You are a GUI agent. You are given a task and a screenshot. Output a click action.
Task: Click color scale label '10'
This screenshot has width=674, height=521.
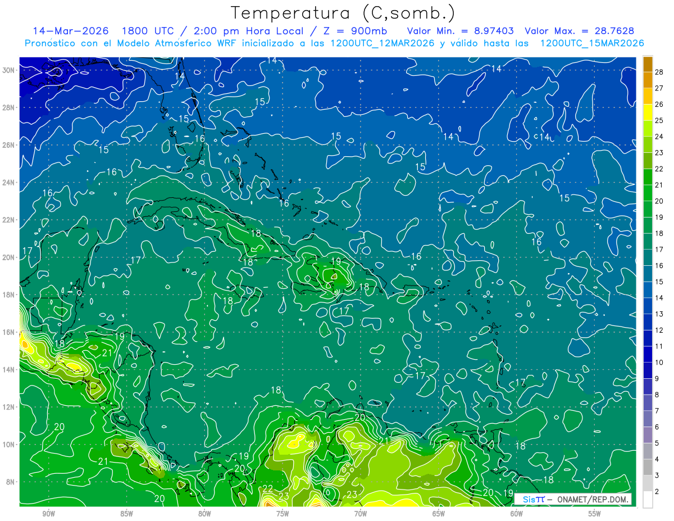(x=659, y=363)
